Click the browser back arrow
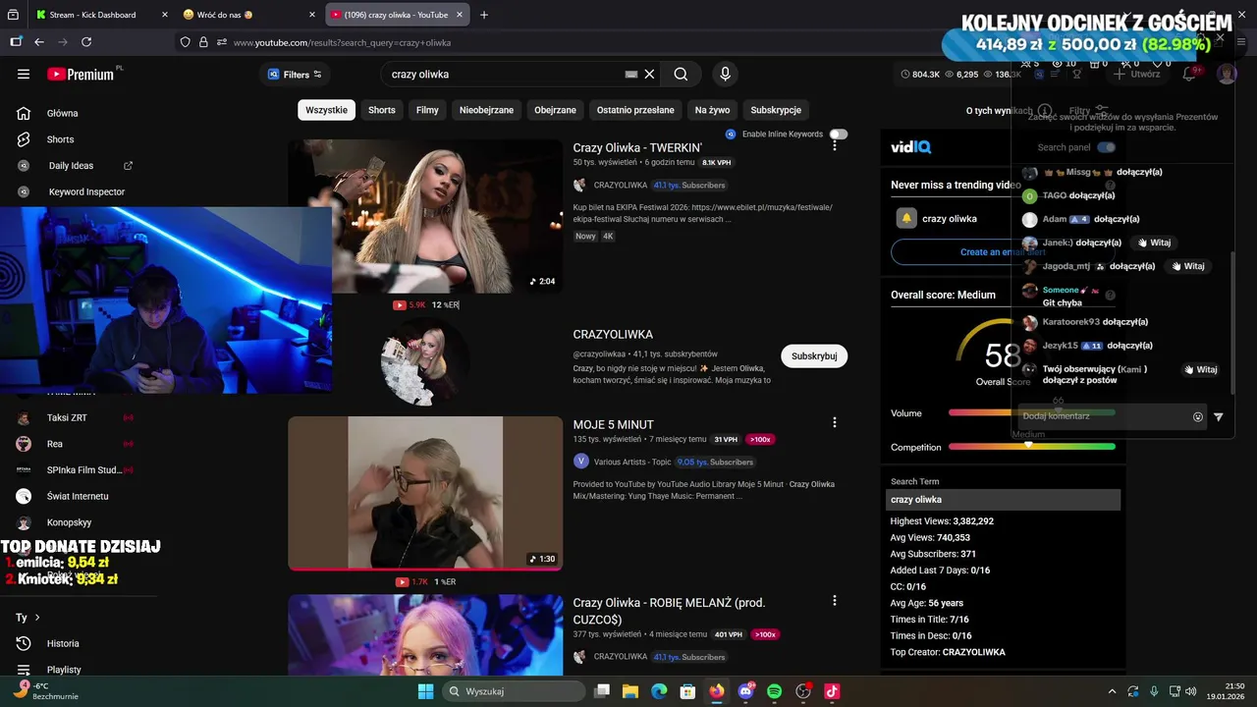Viewport: 1257px width, 707px height. 39,42
